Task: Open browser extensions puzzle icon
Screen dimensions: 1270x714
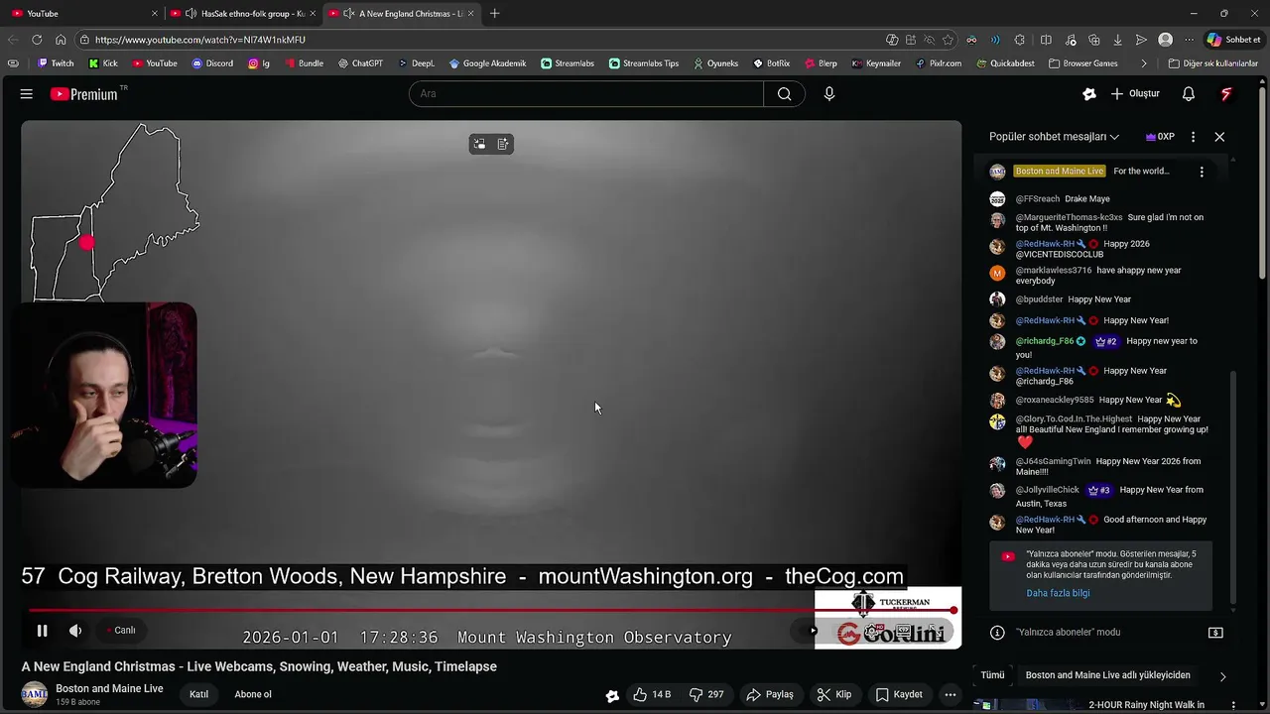Action: [x=1020, y=40]
